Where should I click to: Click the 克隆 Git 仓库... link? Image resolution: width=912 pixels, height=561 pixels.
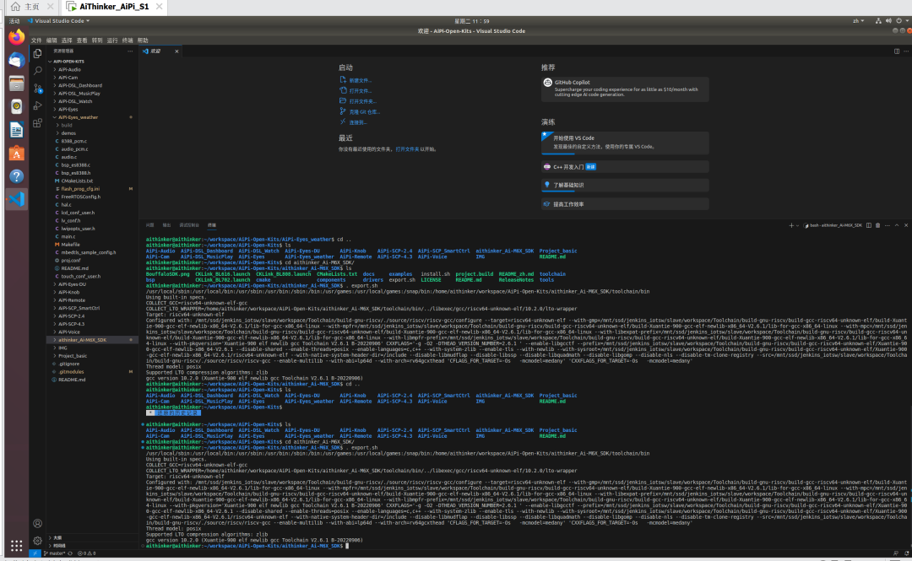coord(364,111)
